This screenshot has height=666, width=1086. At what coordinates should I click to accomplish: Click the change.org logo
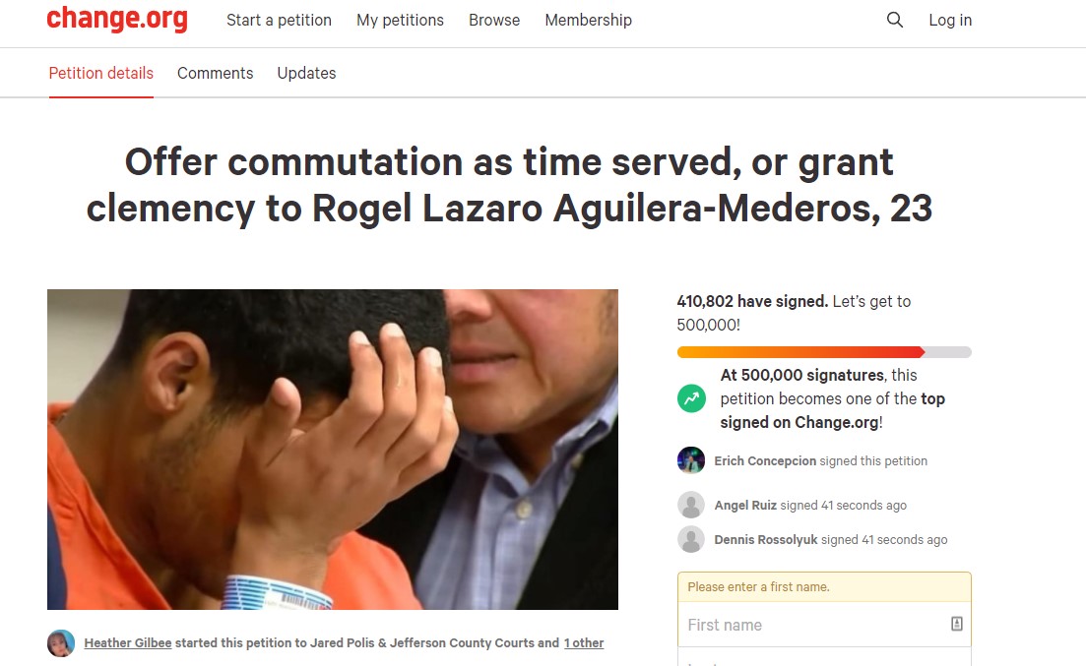tap(117, 19)
